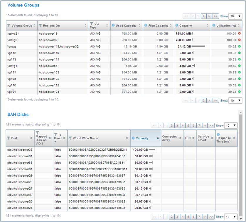Show info for Volume Groups Capacity column
The image size is (246, 222).
pyautogui.click(x=177, y=25)
